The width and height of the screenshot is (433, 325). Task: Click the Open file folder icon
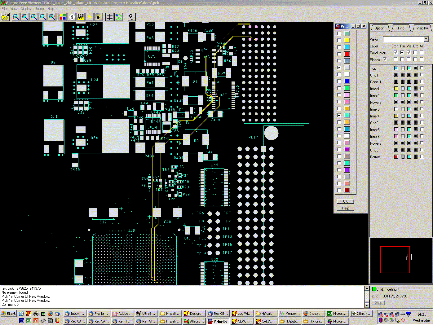[5, 17]
